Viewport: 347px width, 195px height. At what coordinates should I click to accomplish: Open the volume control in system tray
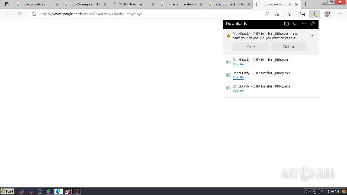tap(308, 191)
